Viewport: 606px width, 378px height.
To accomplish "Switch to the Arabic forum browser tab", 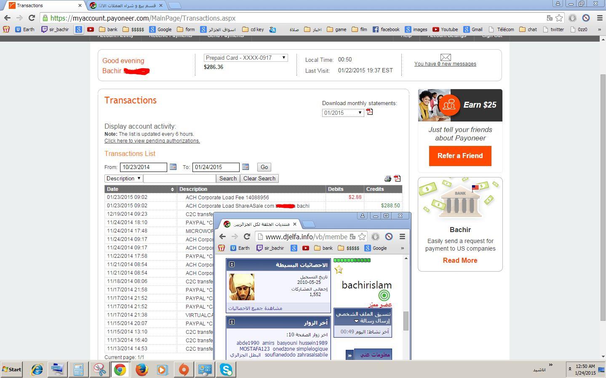I will click(x=126, y=5).
